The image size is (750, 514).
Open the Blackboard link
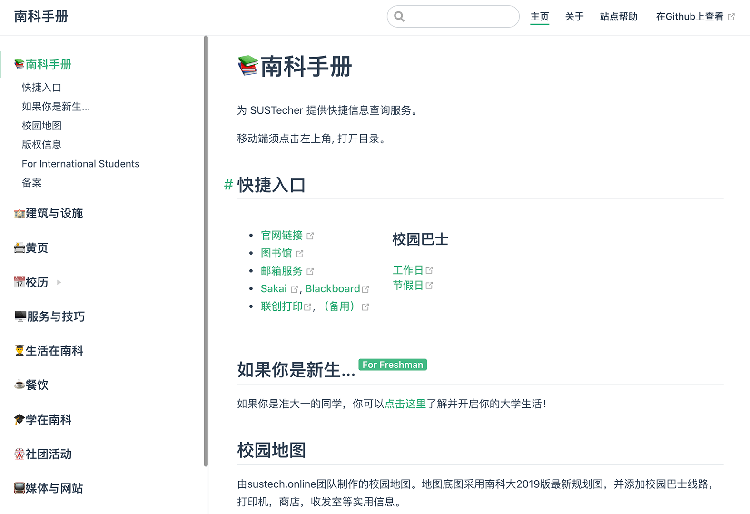tap(333, 288)
